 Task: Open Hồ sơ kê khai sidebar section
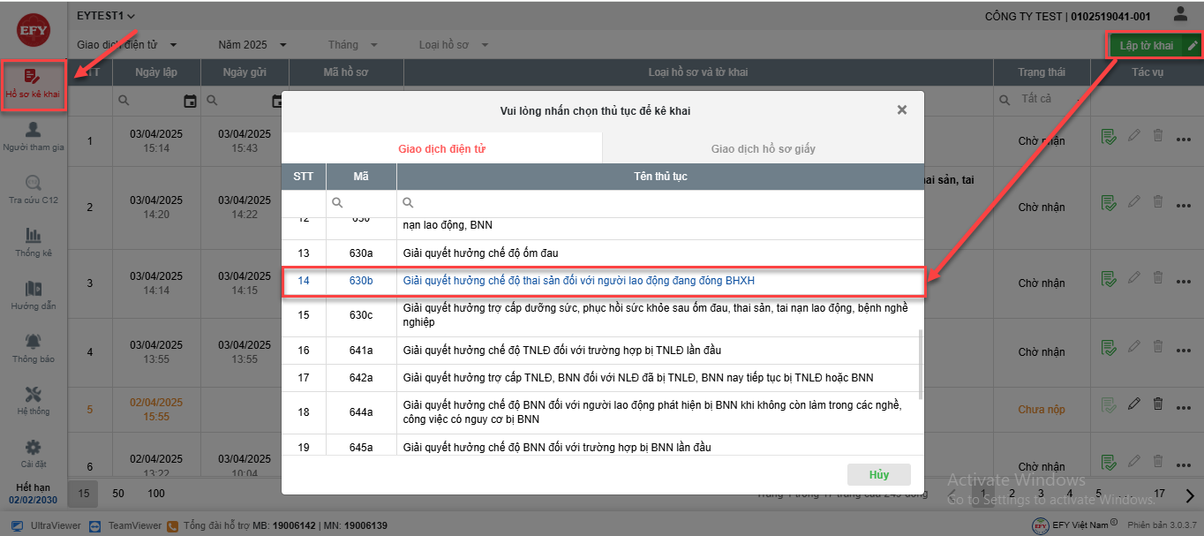point(34,84)
